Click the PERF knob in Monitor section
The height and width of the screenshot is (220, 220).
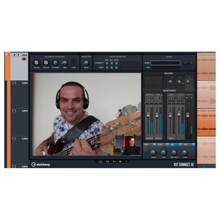point(86,63)
